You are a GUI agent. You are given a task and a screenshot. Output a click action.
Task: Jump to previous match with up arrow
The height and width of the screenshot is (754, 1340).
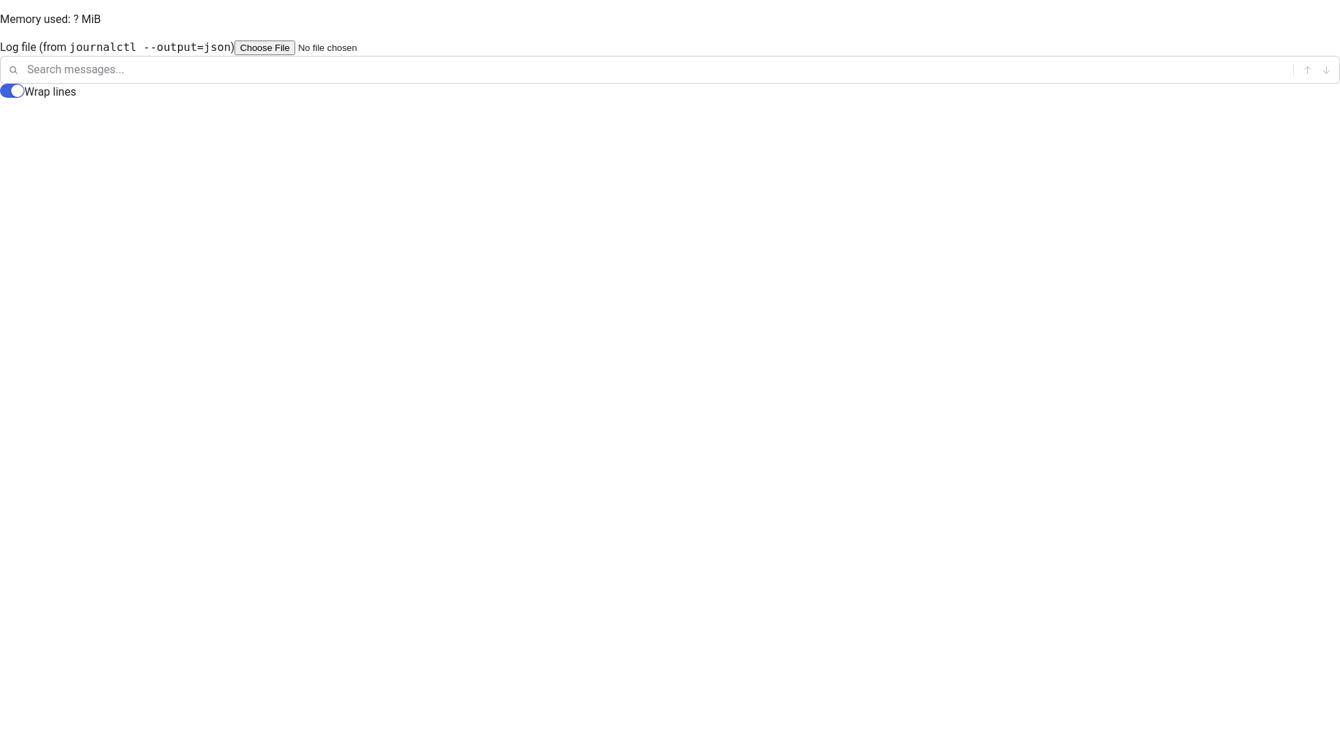1307,70
